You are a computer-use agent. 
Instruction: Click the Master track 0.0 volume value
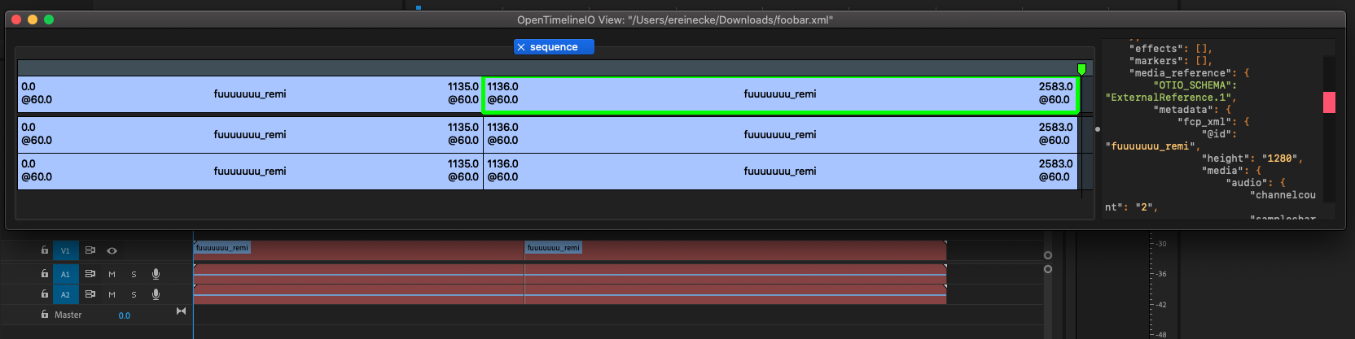pos(124,315)
